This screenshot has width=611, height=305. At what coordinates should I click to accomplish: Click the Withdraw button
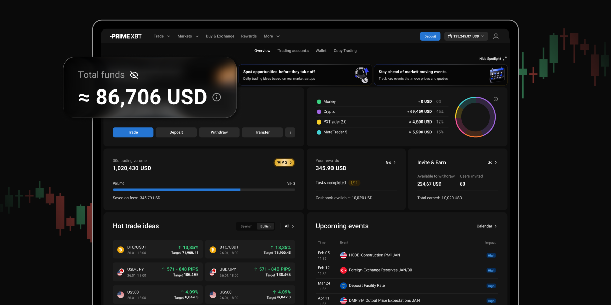pos(219,132)
